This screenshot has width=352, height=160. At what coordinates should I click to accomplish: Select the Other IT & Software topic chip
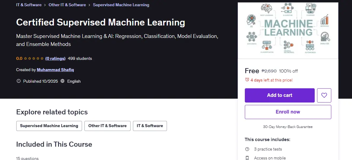pyautogui.click(x=107, y=126)
